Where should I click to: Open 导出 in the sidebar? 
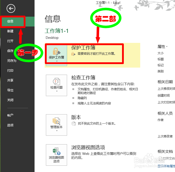point(10,90)
